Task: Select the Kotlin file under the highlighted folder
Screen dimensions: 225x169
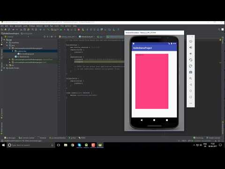Action: [26, 54]
